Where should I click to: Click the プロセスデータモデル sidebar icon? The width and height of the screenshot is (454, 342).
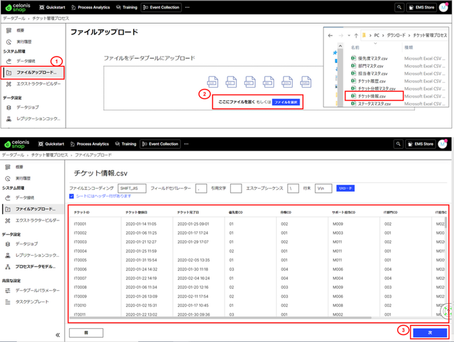(x=8, y=267)
